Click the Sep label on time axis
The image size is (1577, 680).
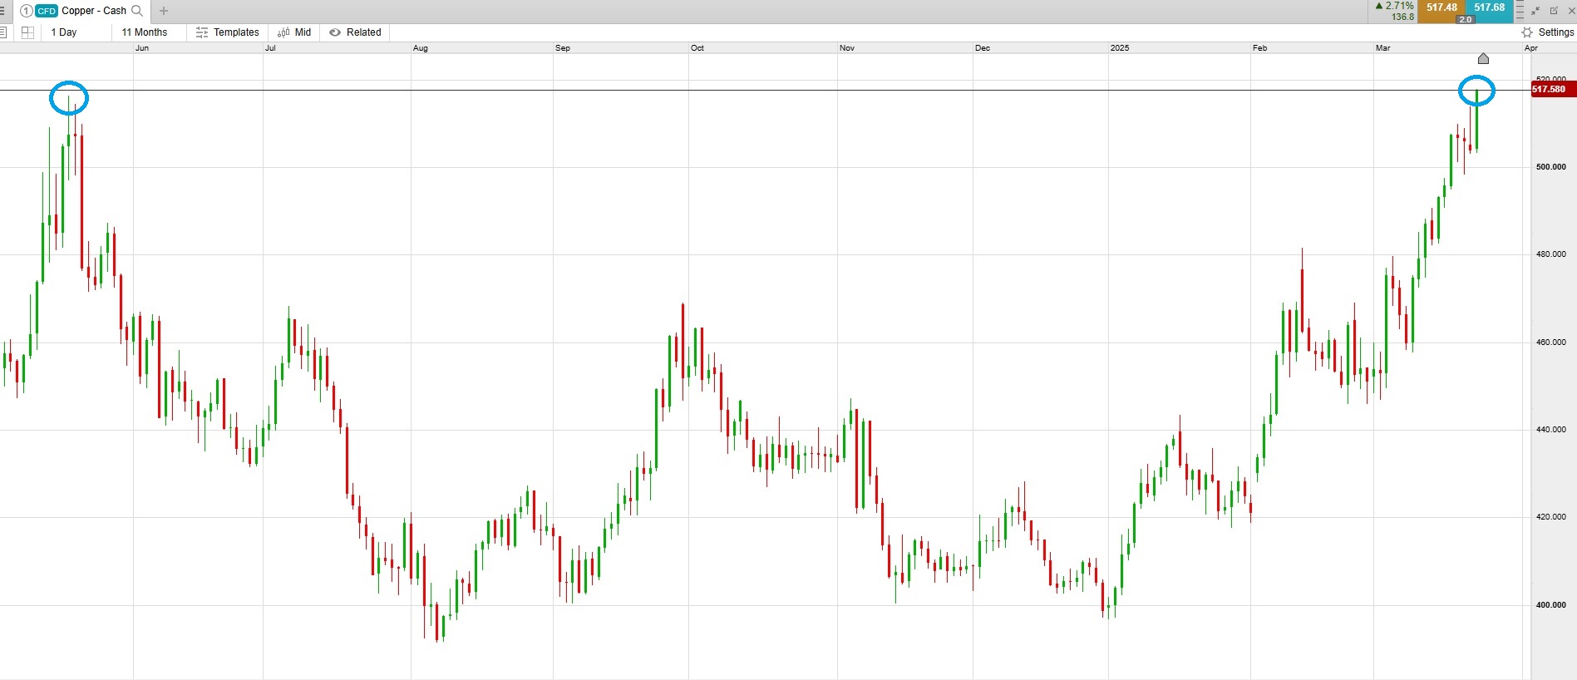pyautogui.click(x=563, y=48)
